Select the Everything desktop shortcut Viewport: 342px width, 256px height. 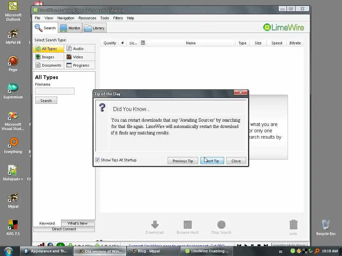click(x=13, y=146)
